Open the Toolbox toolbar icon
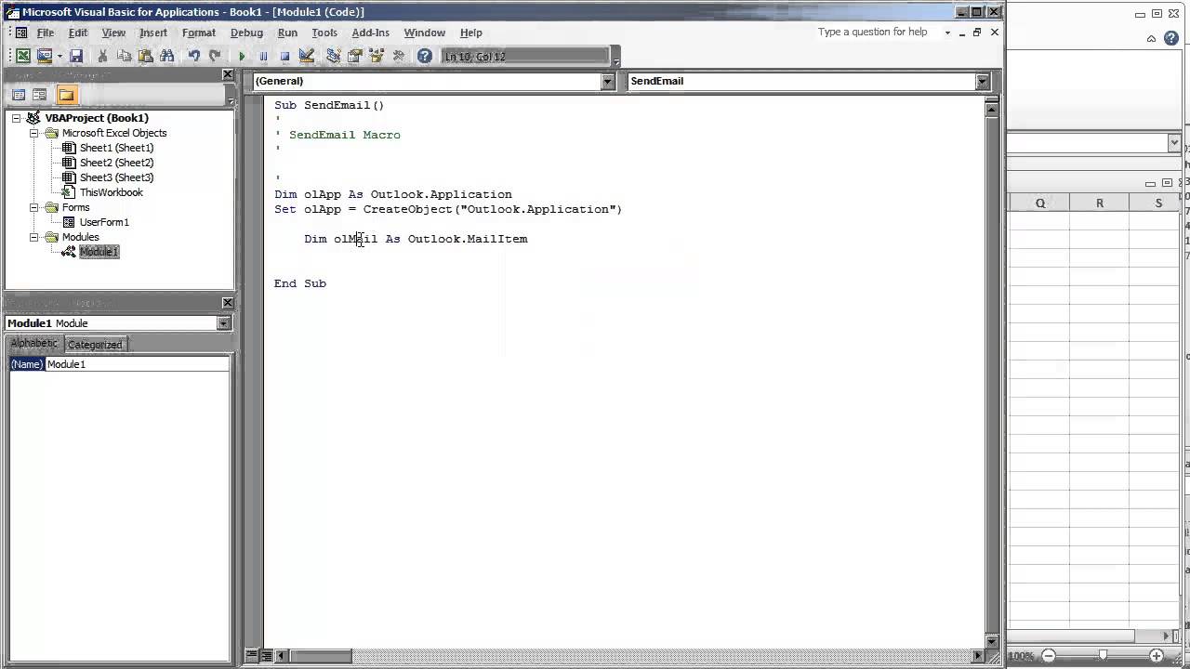The height and width of the screenshot is (669, 1190). pyautogui.click(x=398, y=57)
